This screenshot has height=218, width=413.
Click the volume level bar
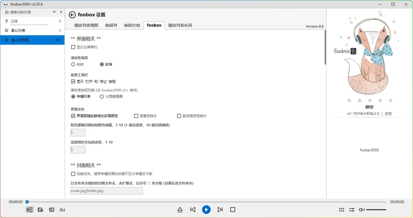click(x=376, y=210)
